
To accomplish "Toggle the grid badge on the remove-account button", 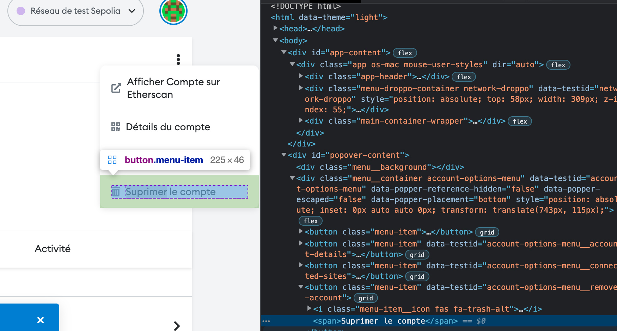I will 366,298.
